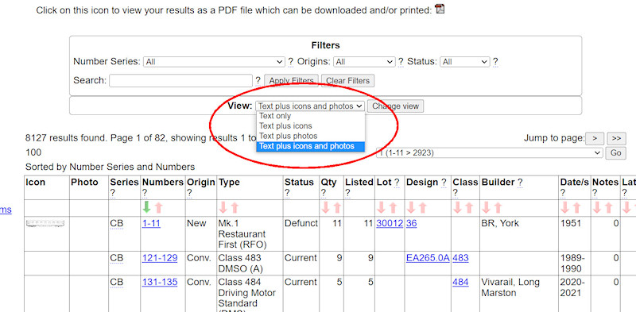
Task: Click the Clear Filters button
Action: (348, 81)
